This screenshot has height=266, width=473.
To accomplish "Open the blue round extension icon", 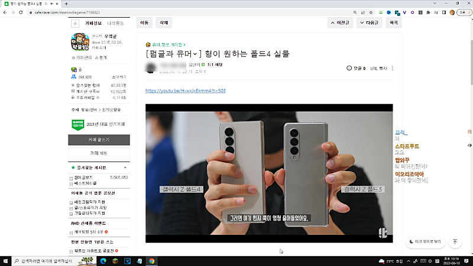I will 389,12.
